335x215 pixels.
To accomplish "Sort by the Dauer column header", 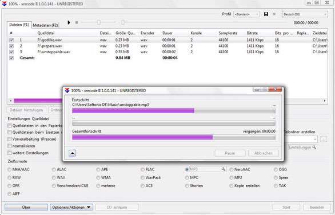I will tap(167, 33).
